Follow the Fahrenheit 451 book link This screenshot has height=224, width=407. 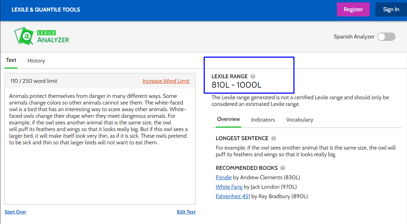tap(233, 196)
